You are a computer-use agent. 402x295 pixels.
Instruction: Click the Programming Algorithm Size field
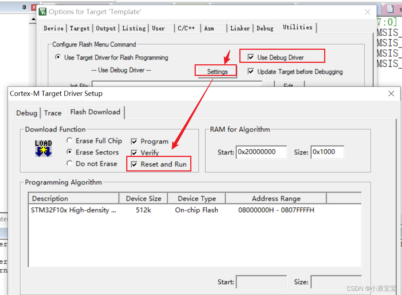tap(336, 282)
